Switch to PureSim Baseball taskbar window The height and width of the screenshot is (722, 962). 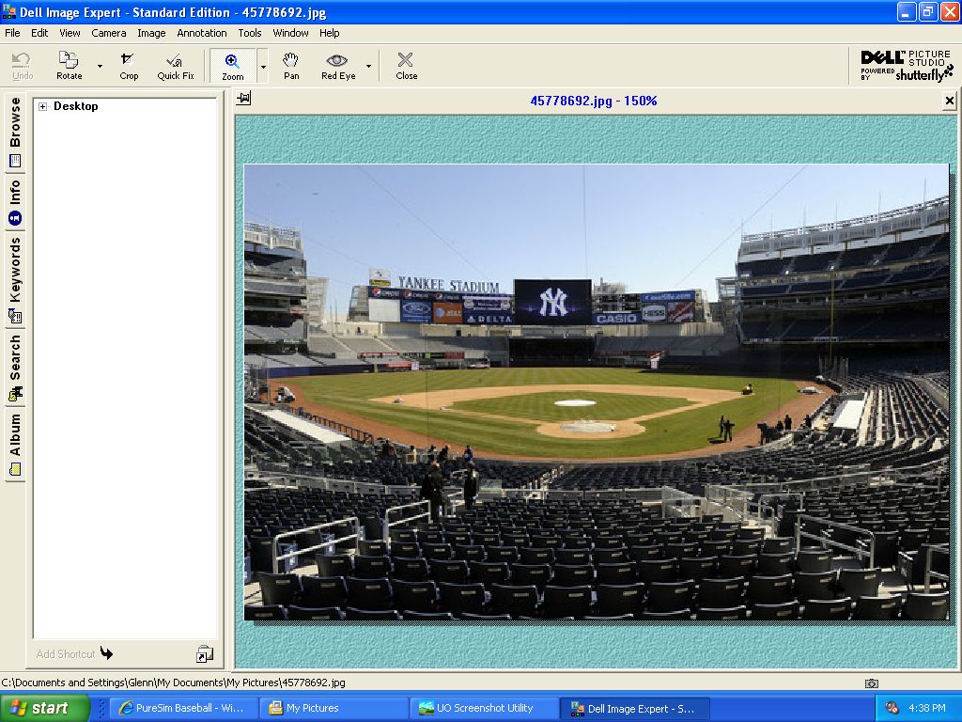click(x=183, y=708)
